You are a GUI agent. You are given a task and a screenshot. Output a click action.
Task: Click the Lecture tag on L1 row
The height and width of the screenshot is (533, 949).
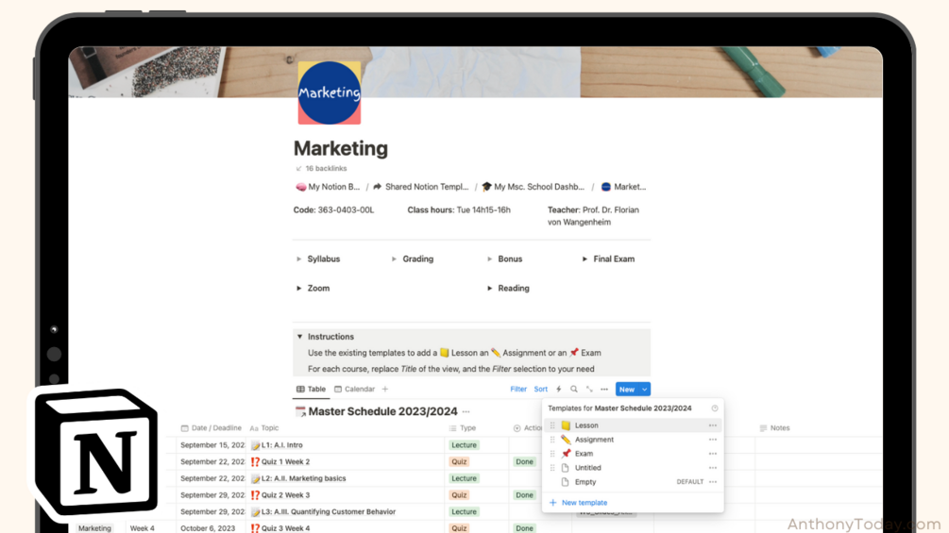(x=464, y=444)
